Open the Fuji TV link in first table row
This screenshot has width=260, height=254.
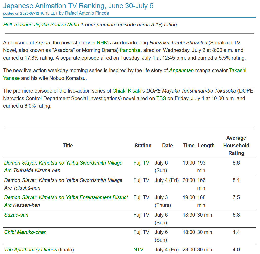click(141, 163)
